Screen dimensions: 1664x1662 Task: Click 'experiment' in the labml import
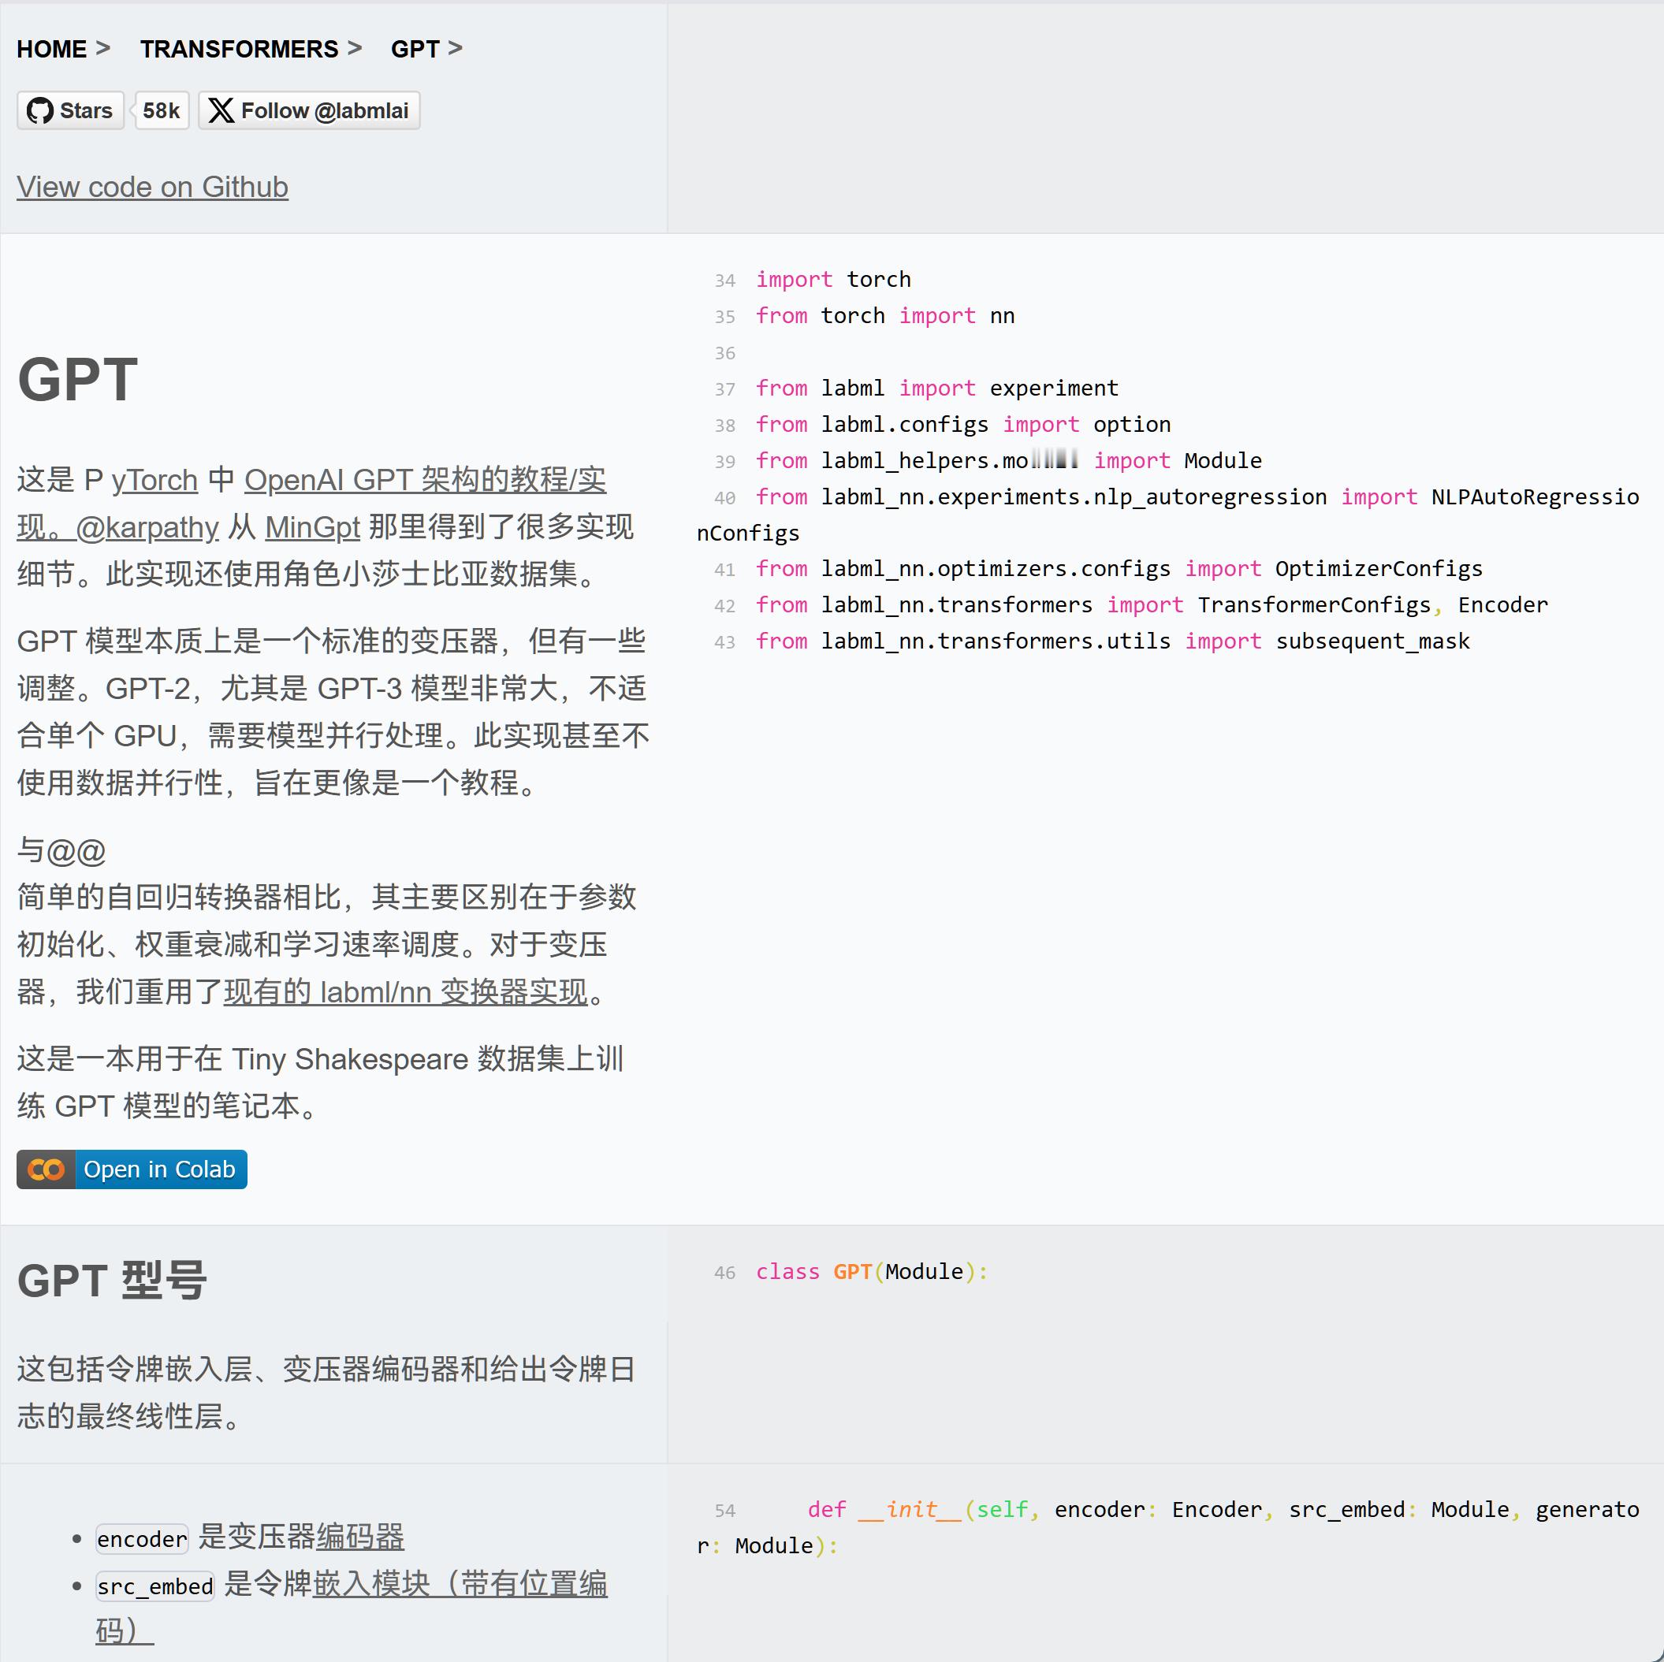(1053, 389)
